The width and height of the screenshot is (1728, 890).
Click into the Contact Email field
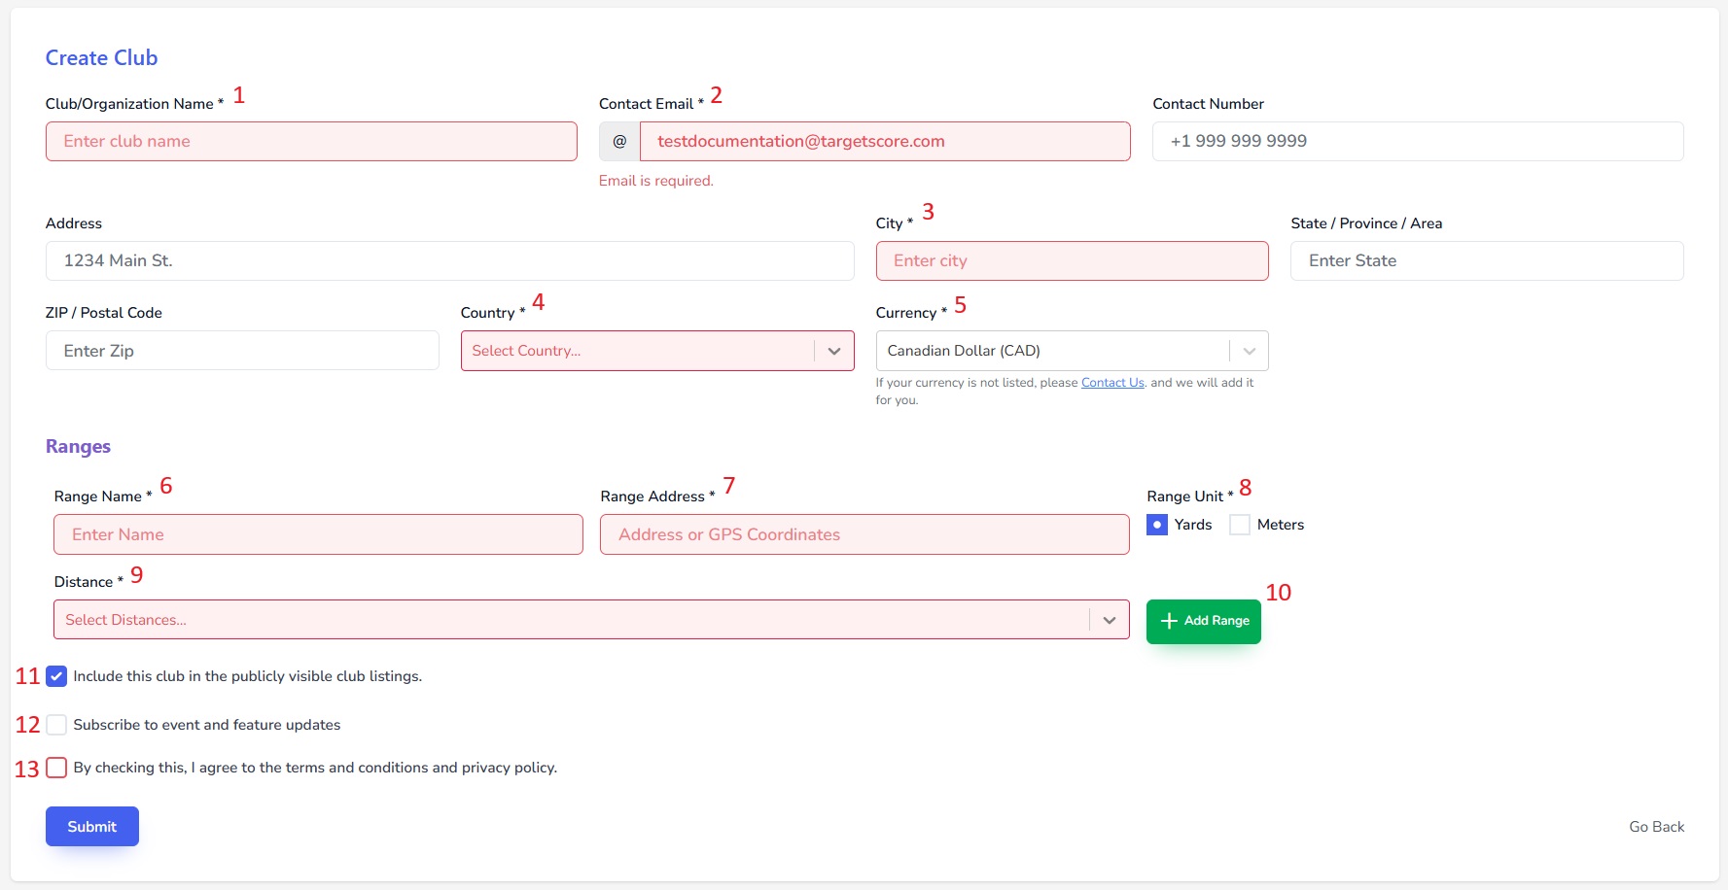coord(884,142)
